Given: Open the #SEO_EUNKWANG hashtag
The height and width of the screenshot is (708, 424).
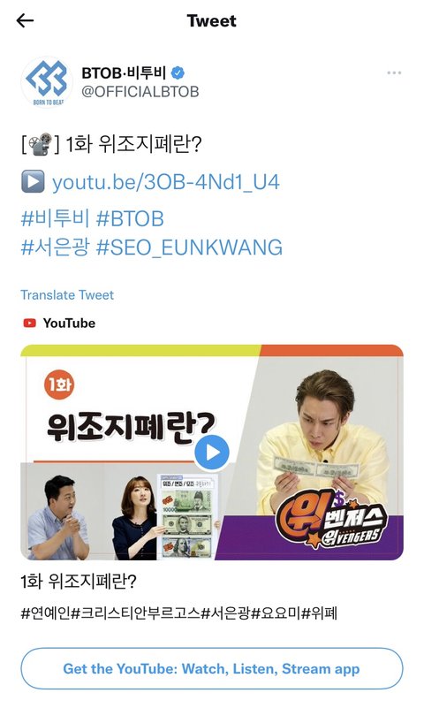Looking at the screenshot, I should tap(189, 247).
